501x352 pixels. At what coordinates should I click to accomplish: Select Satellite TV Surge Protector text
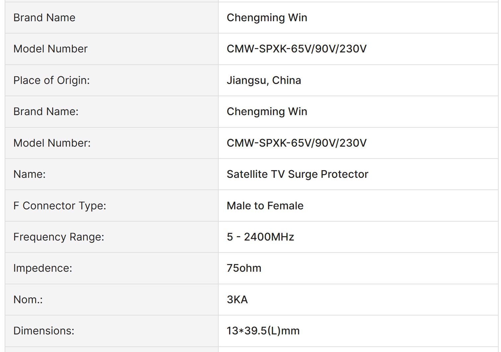pos(297,174)
